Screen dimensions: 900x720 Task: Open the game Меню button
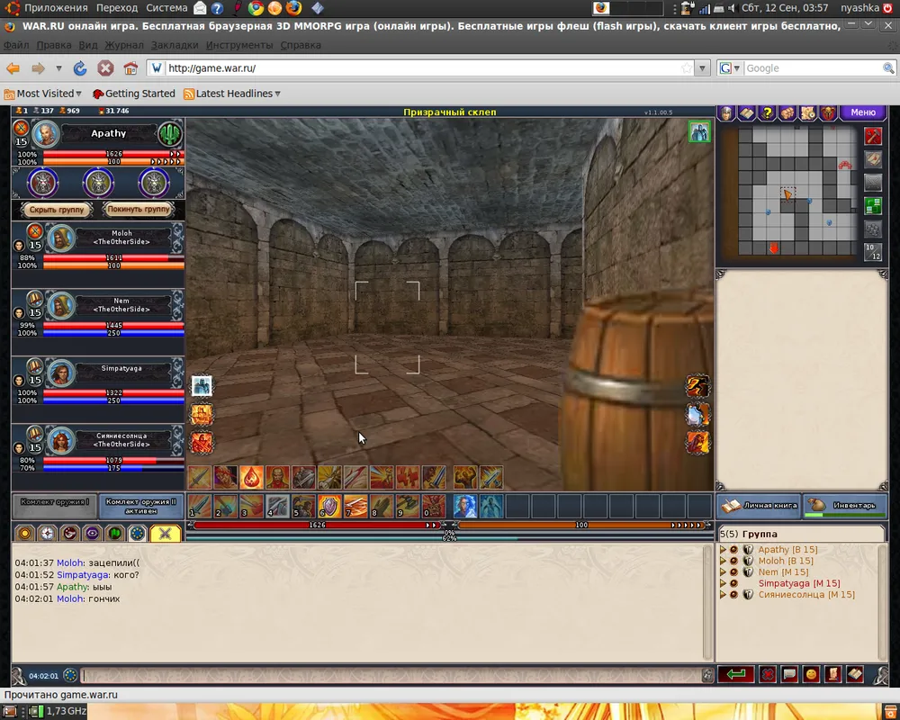coord(862,112)
